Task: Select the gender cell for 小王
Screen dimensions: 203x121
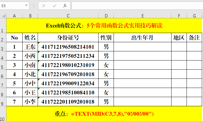Action: pyautogui.click(x=106, y=92)
